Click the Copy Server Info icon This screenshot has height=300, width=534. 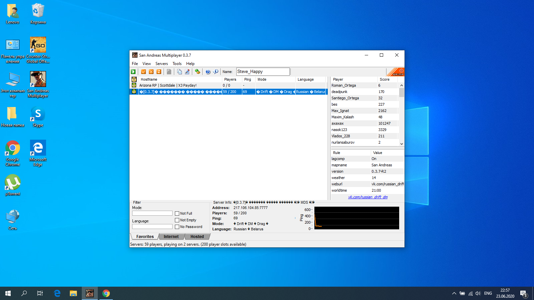(x=180, y=72)
